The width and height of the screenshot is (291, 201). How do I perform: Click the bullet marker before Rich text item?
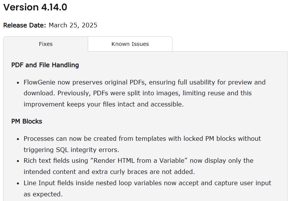coord(18,161)
